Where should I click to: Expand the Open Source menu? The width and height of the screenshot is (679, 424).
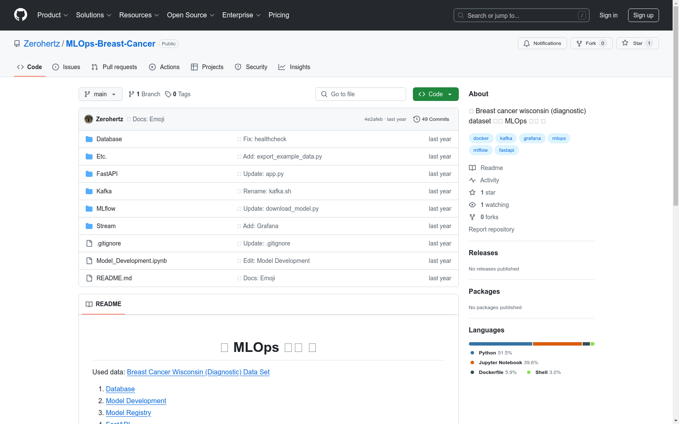(x=191, y=15)
